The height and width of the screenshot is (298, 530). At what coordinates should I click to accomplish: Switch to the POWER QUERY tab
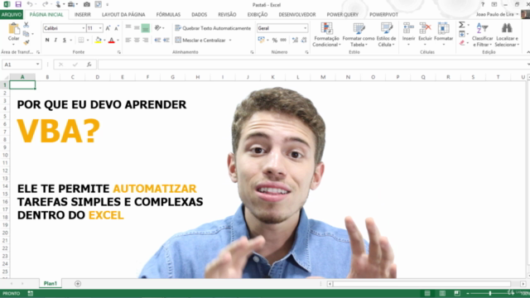342,15
